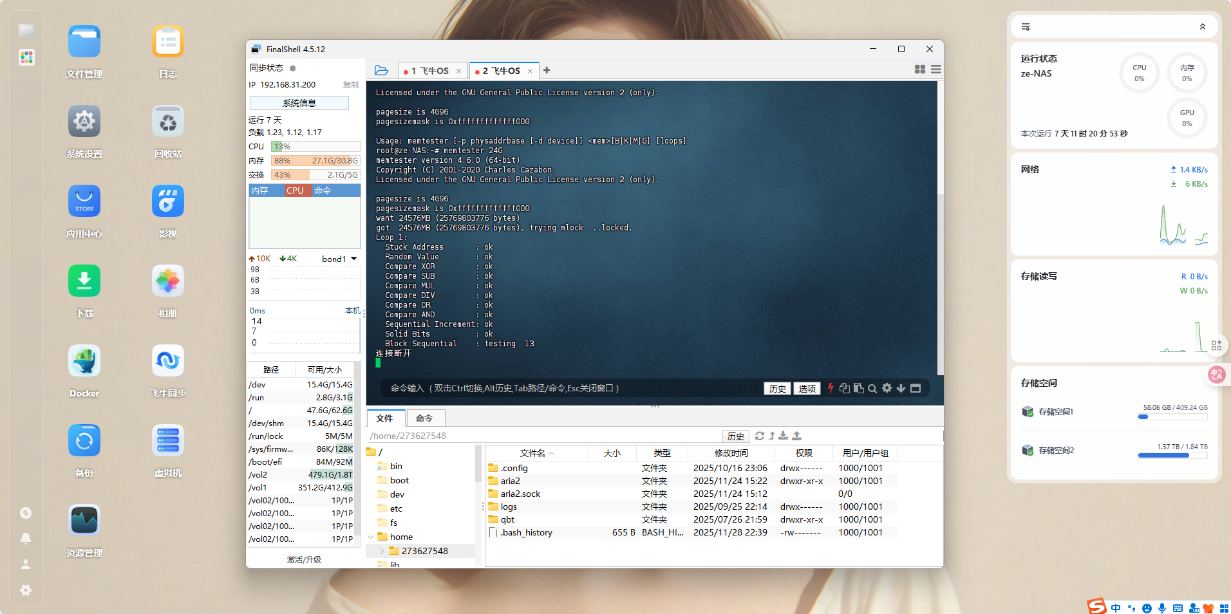
Task: Collapse the home folder tree node
Action: click(371, 537)
